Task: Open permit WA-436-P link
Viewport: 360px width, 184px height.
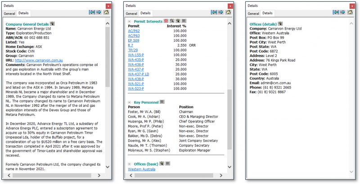Action: click(x=136, y=65)
